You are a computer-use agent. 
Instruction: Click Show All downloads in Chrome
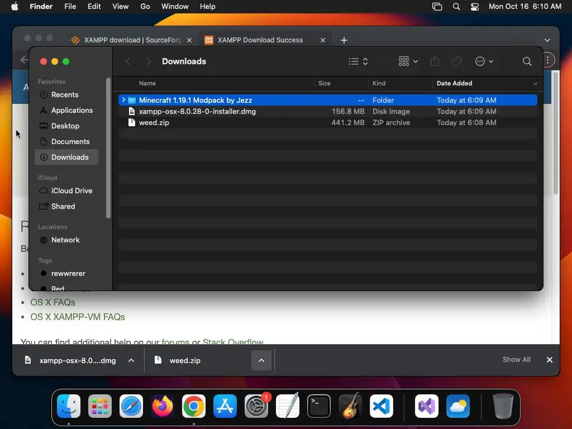pos(517,360)
